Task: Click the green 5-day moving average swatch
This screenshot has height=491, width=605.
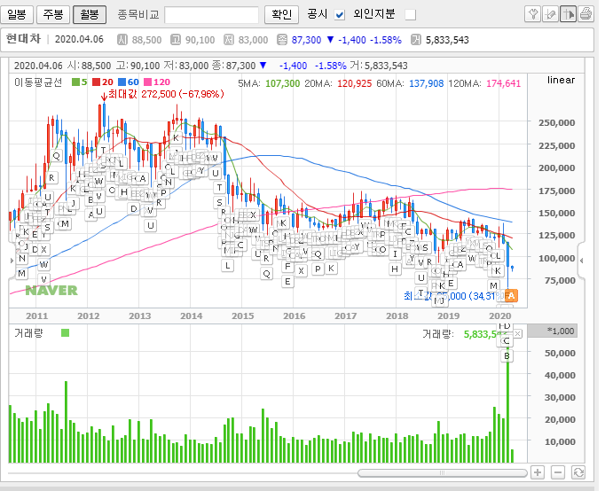Action: pyautogui.click(x=75, y=82)
